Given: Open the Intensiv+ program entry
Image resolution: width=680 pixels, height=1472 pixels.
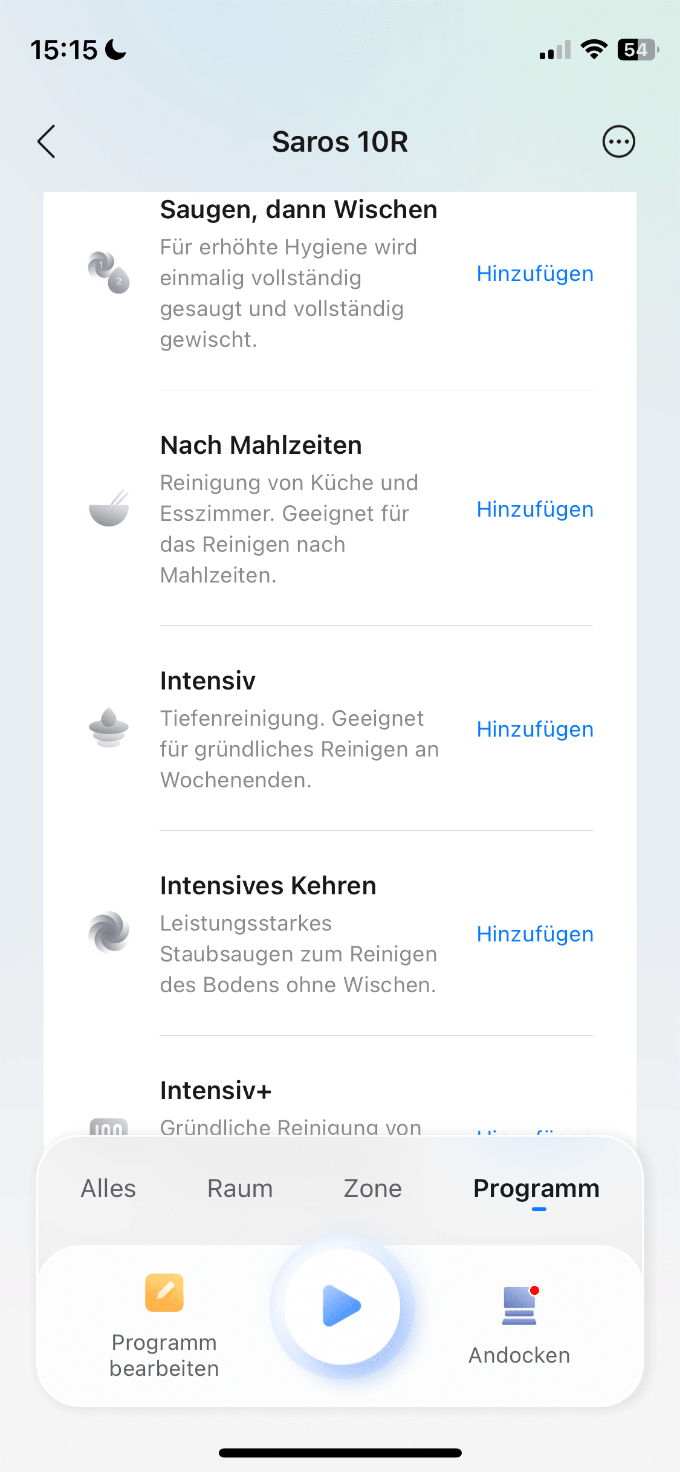Looking at the screenshot, I should coord(216,1091).
